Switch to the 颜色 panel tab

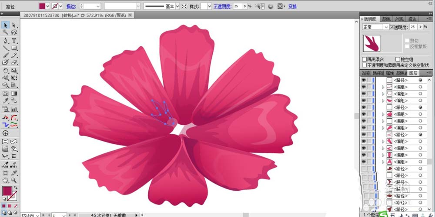[386, 19]
